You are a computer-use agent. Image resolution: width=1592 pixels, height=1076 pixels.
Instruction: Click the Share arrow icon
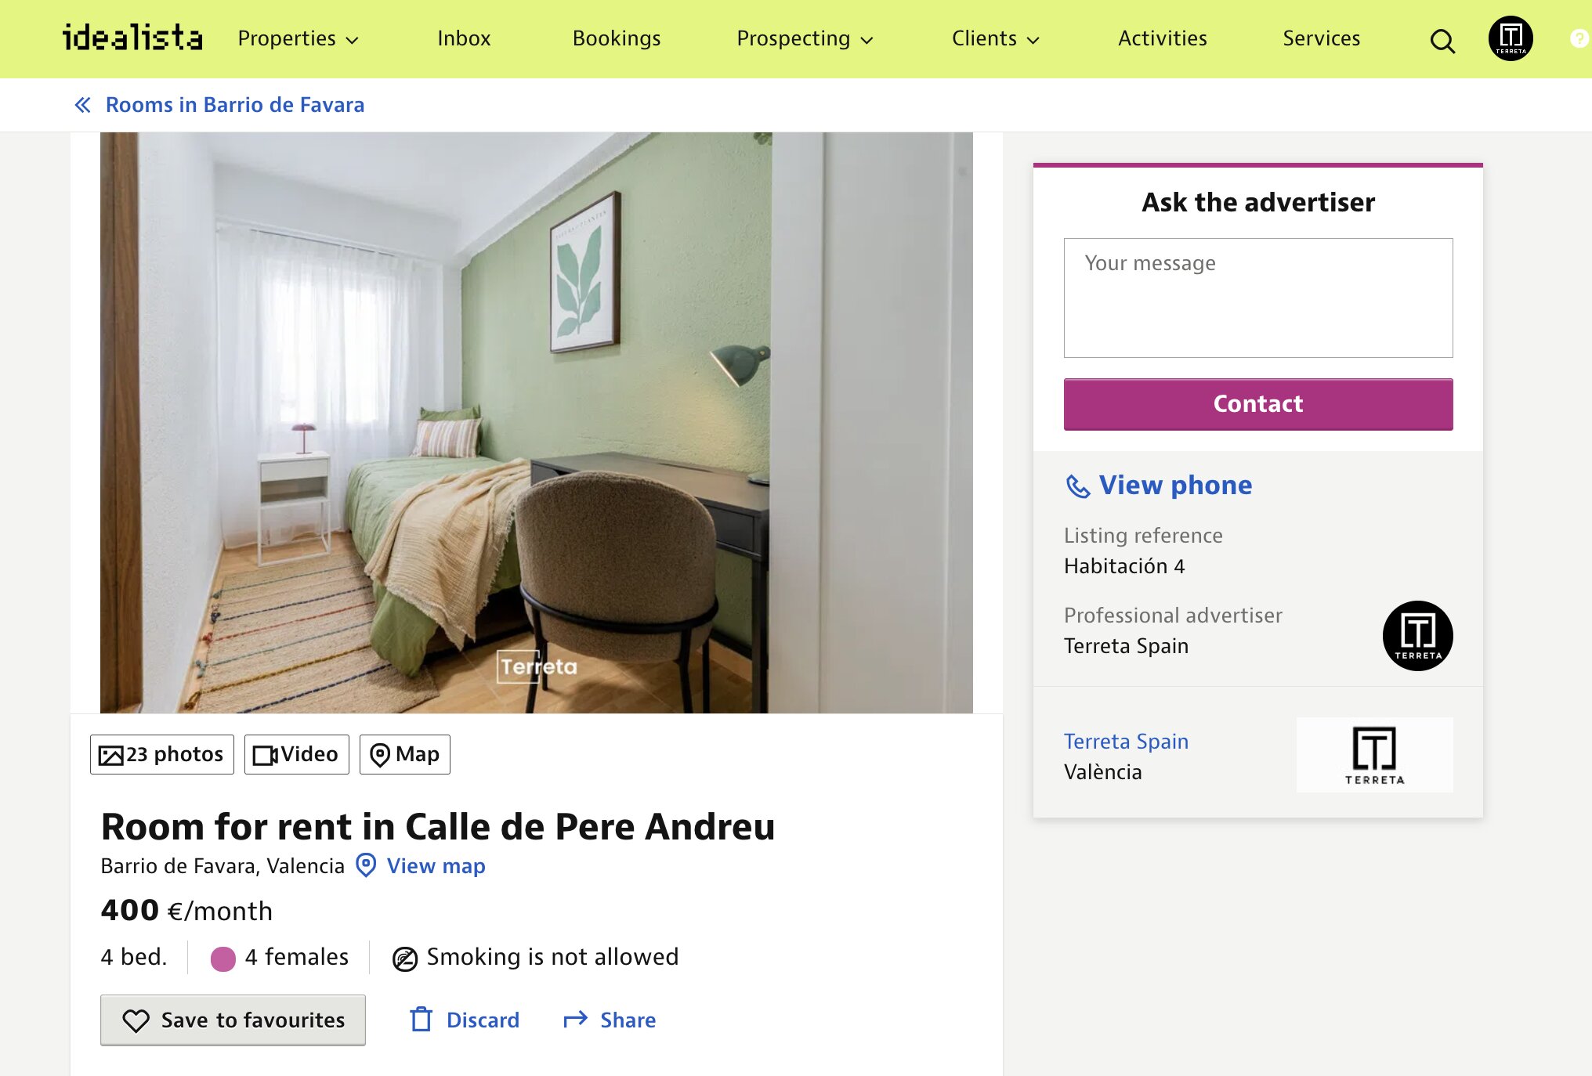[576, 1020]
